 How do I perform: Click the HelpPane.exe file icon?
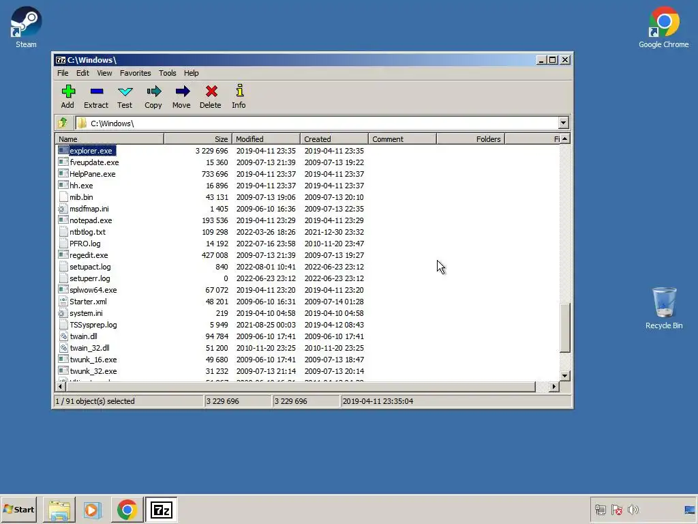(x=63, y=174)
